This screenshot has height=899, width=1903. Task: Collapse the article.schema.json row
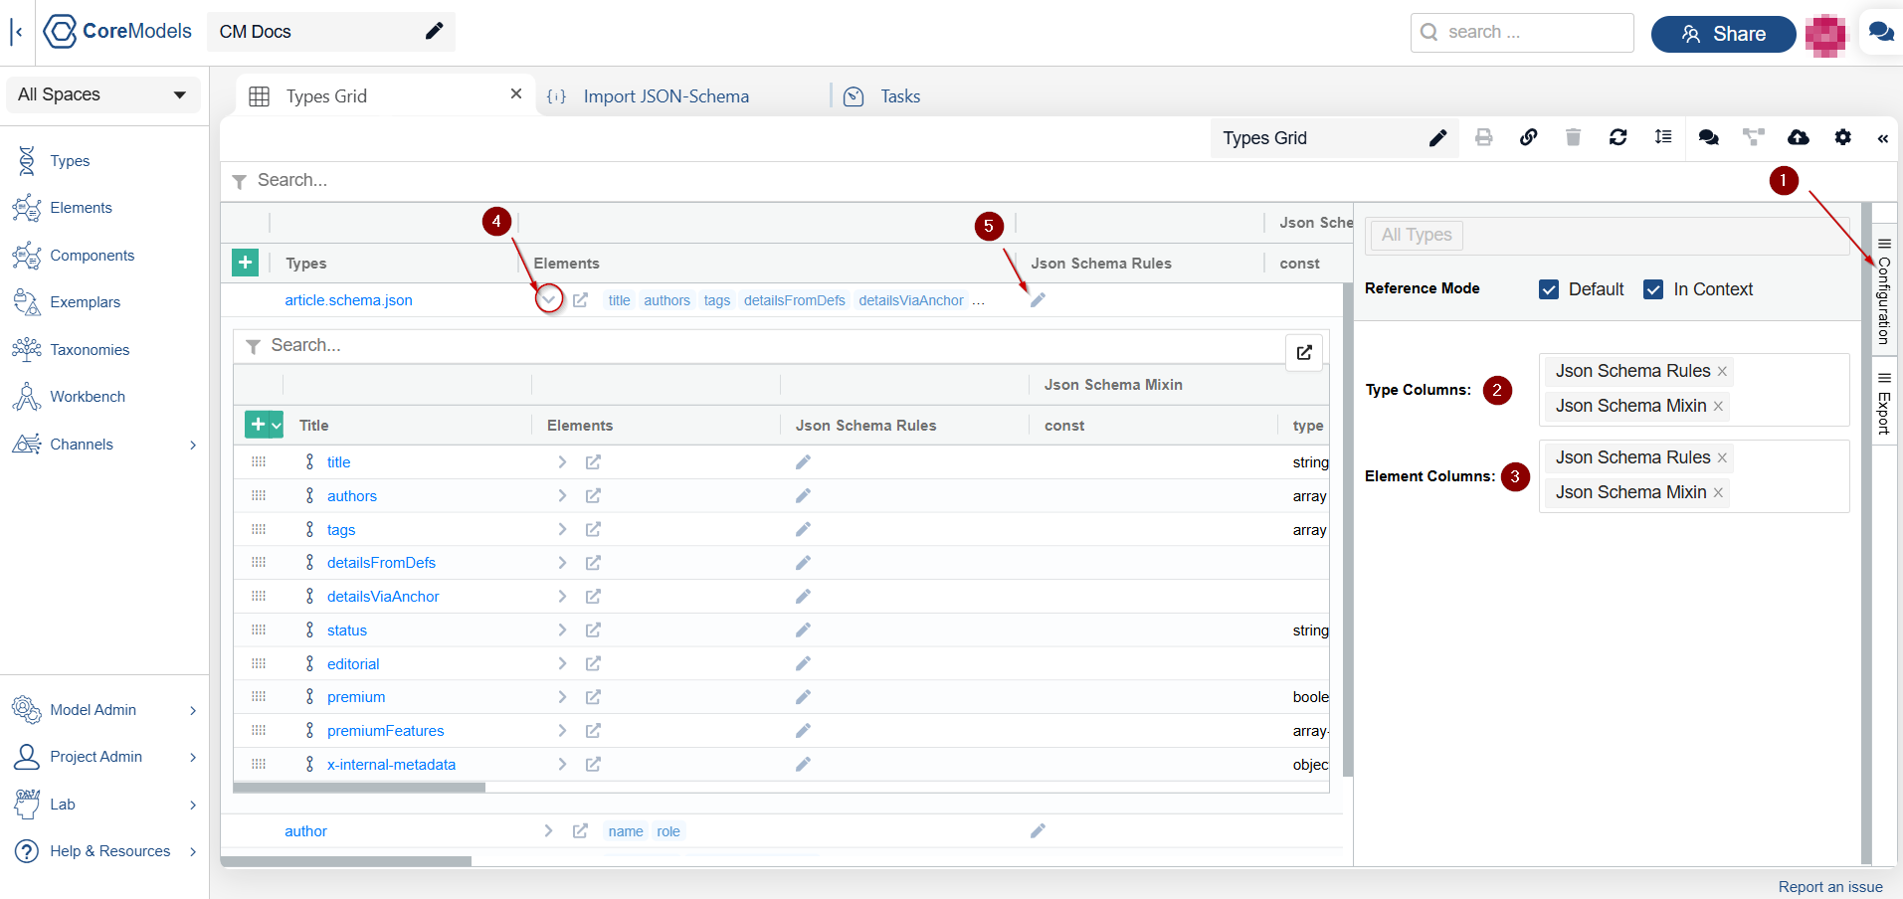coord(548,299)
